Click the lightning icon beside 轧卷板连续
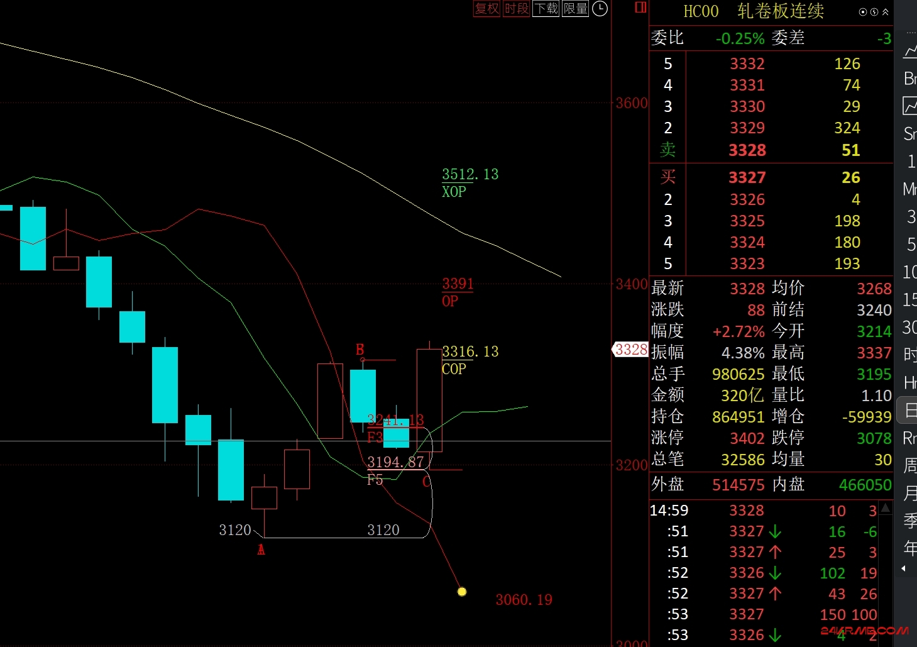The image size is (917, 647). click(874, 12)
